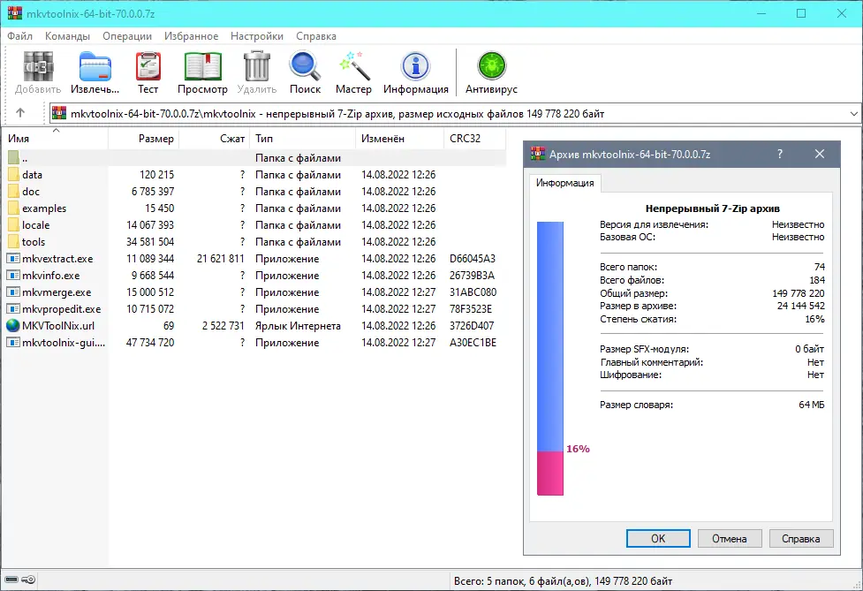Click the Справка button in dialog
Screen dimensions: 863x591
click(x=801, y=538)
